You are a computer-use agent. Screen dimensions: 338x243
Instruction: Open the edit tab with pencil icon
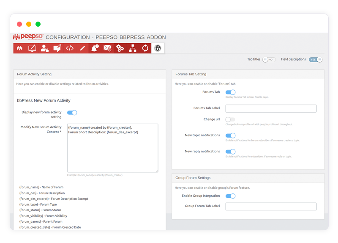click(x=82, y=48)
